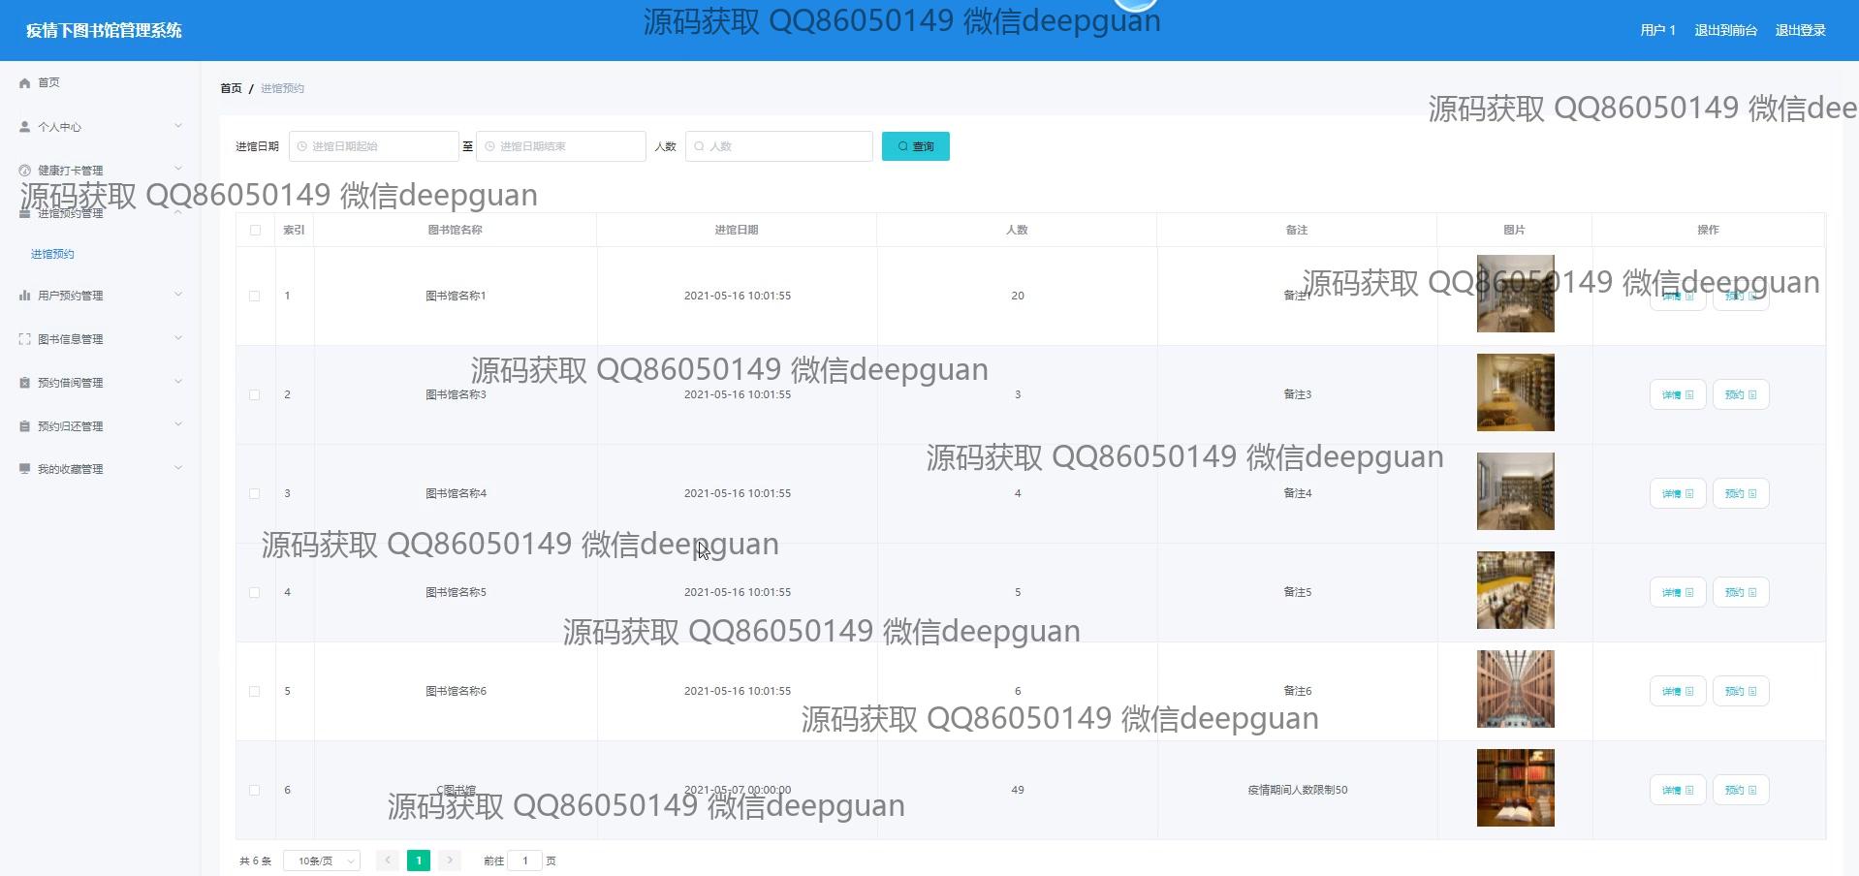Click the 前往 go-to page number input
The width and height of the screenshot is (1859, 876).
click(524, 860)
